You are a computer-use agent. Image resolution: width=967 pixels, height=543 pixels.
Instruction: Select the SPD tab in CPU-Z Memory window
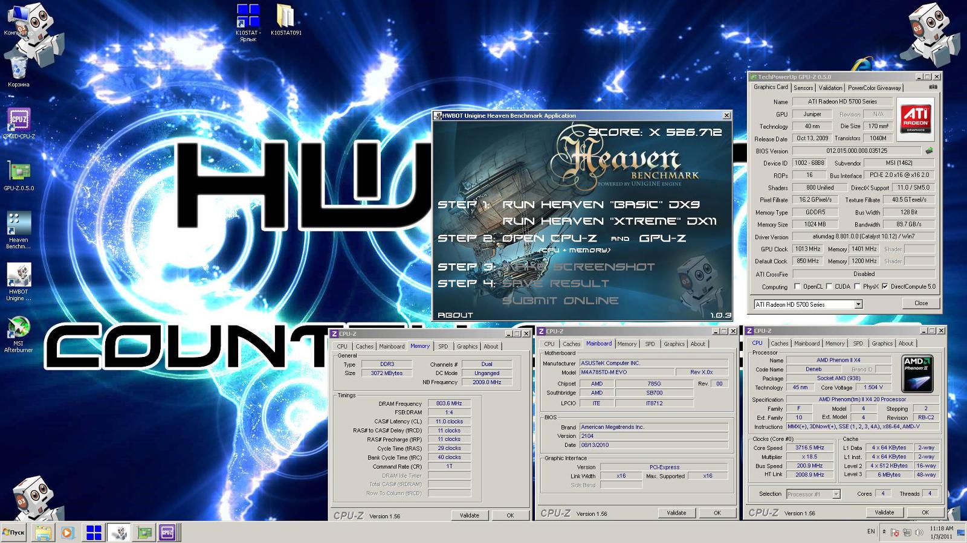443,346
